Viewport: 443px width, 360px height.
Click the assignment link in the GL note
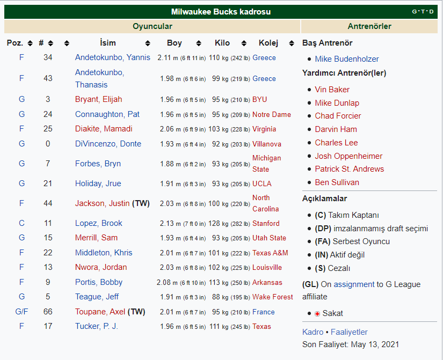[x=354, y=284]
